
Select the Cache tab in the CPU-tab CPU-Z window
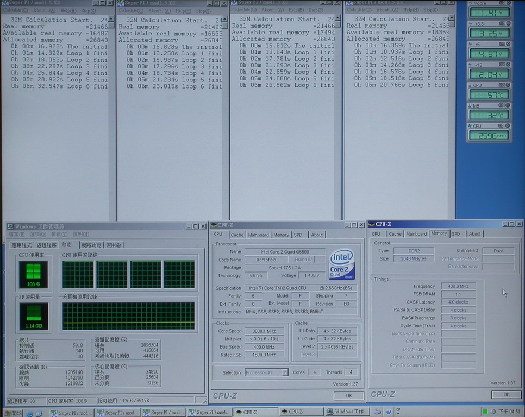tap(237, 235)
